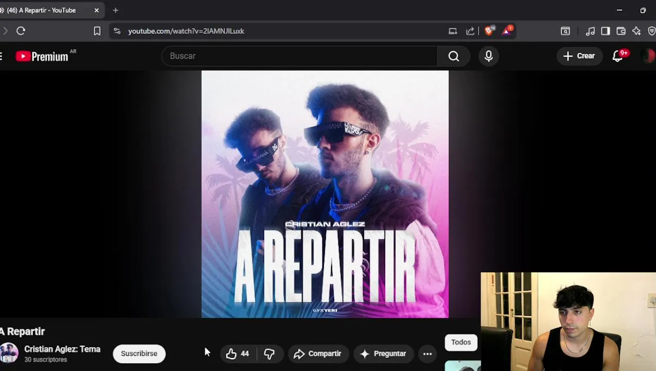The image size is (656, 371).
Task: Restore down the browser window
Action: click(643, 10)
